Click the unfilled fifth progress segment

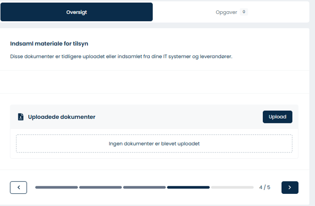click(232, 187)
